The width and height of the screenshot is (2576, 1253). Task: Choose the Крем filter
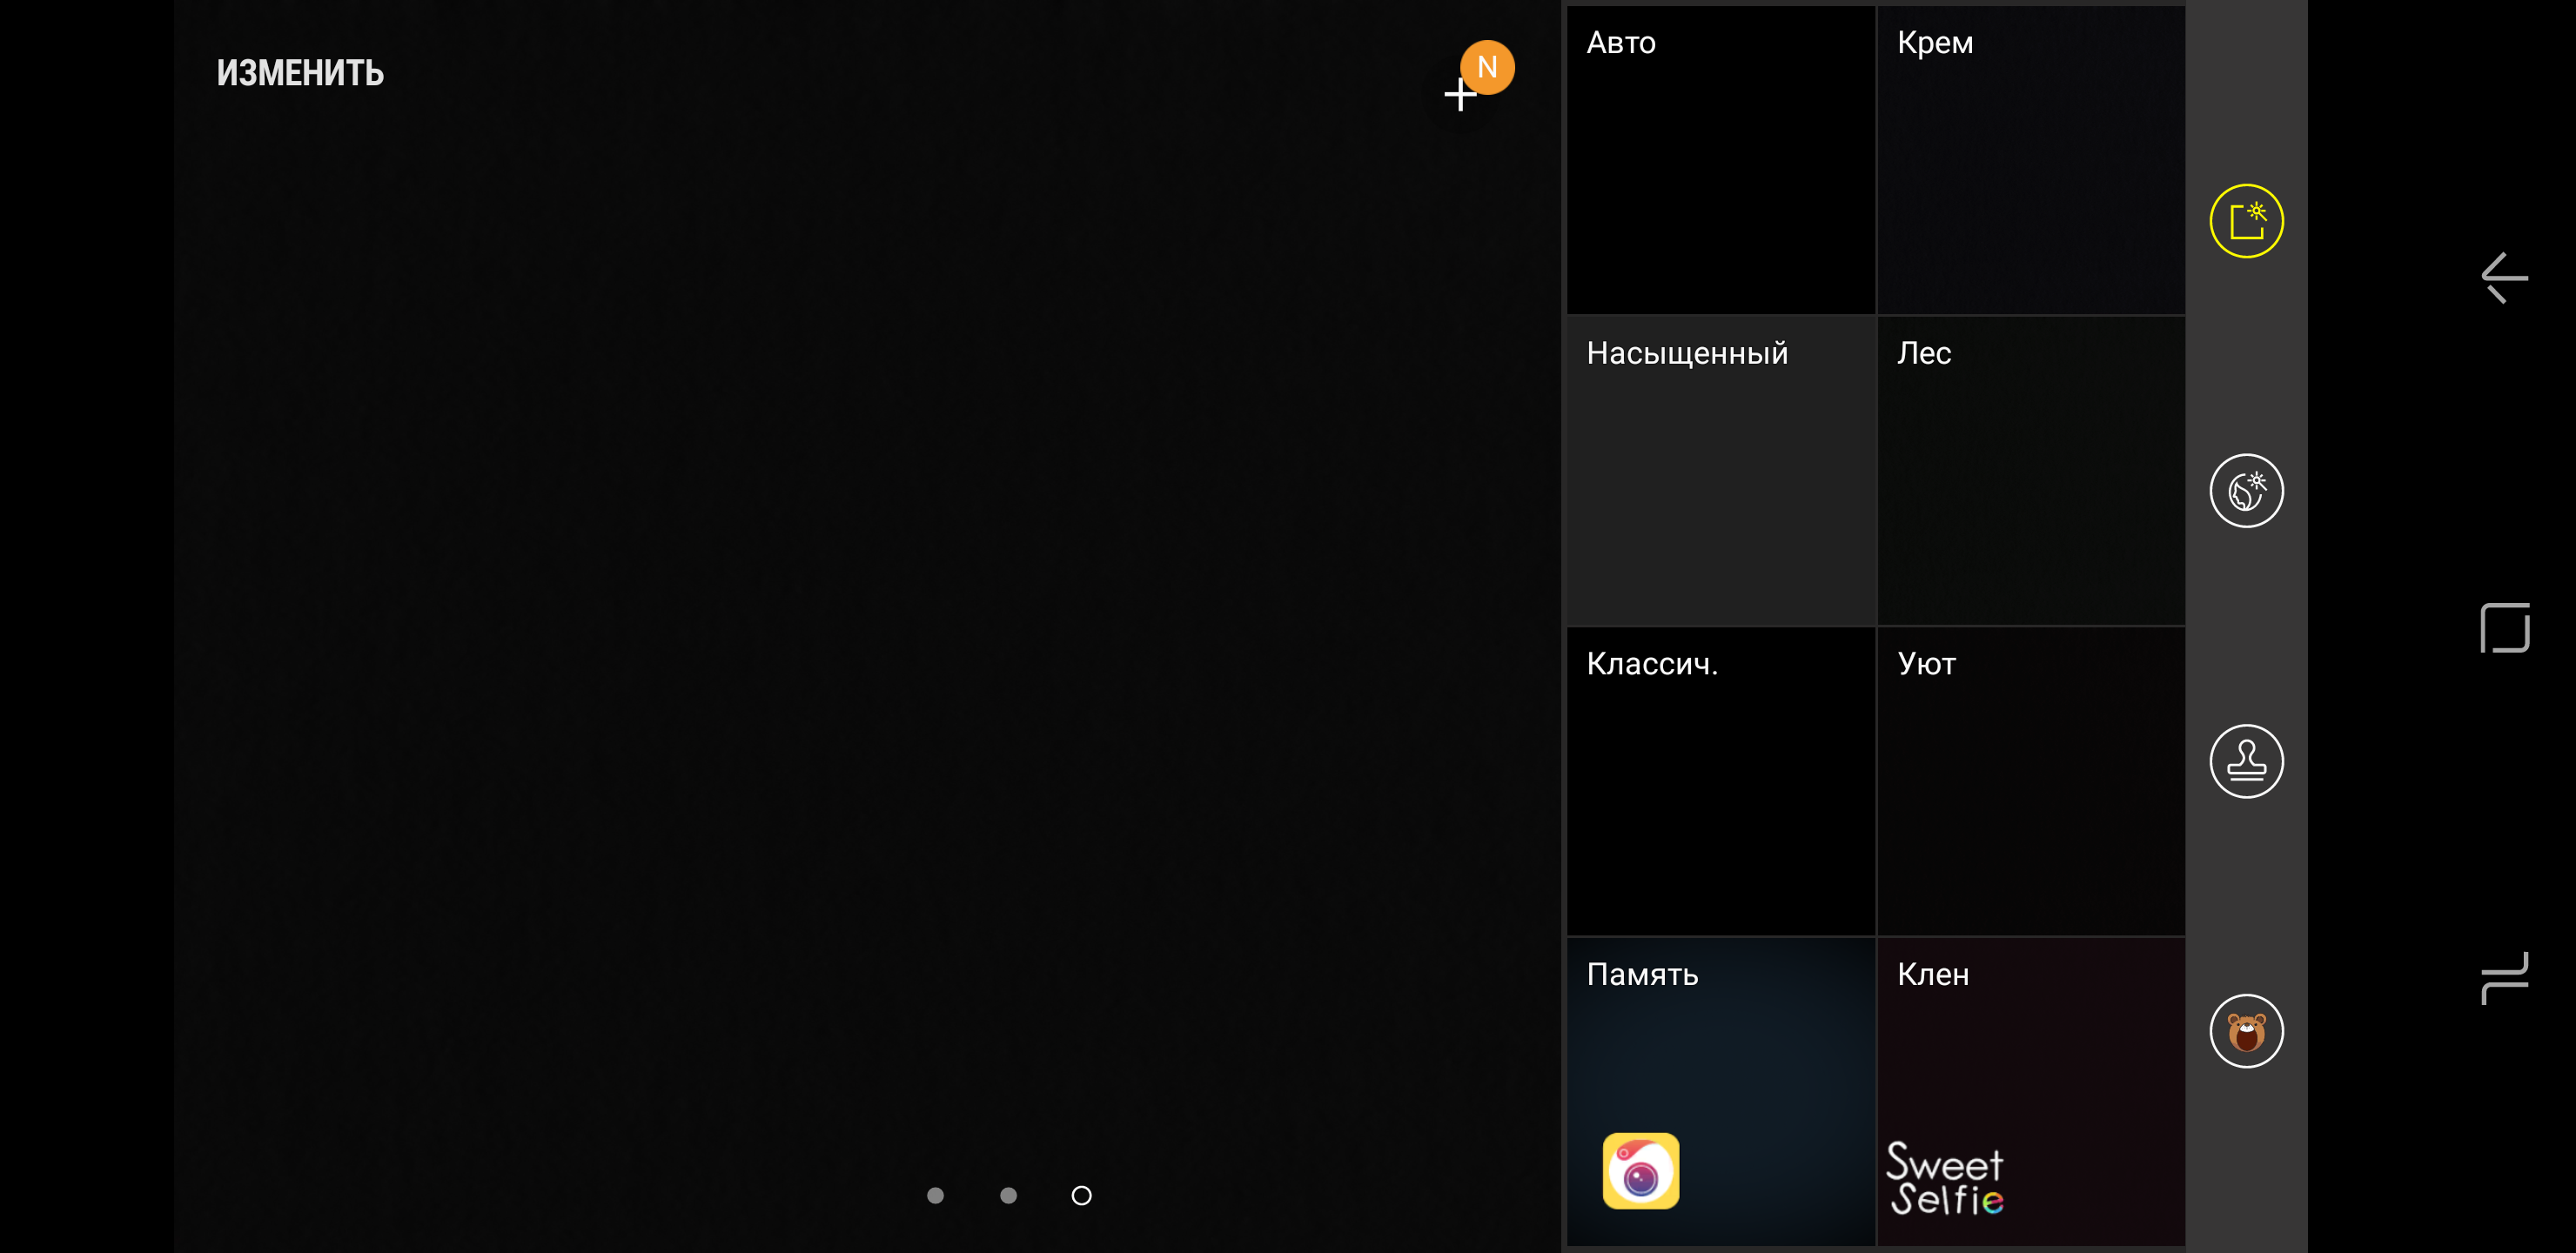[x=2031, y=160]
